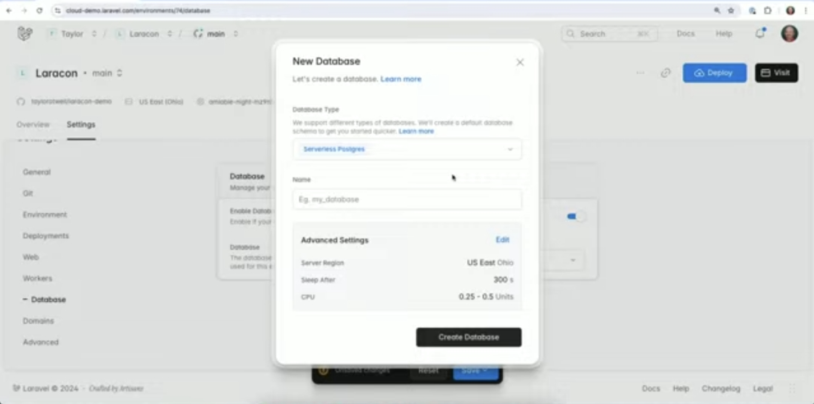
Task: Open Help link in footer
Action: (x=681, y=389)
